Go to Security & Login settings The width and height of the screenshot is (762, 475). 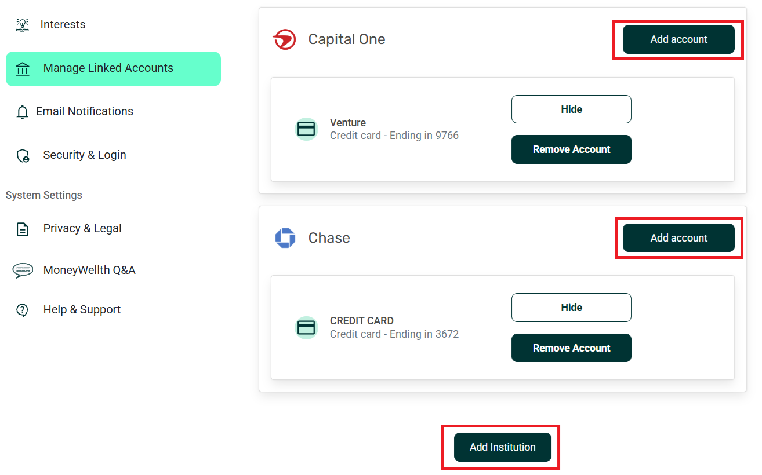[x=85, y=155]
